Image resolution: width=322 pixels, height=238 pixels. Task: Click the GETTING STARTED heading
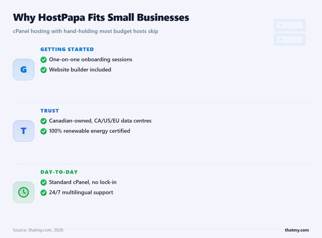click(67, 49)
